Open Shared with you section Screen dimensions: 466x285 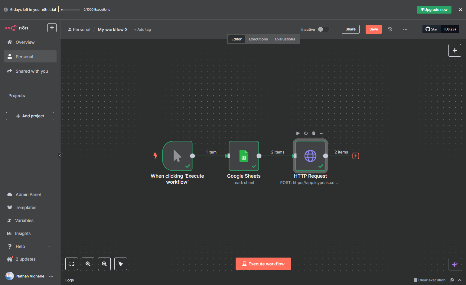click(x=30, y=71)
